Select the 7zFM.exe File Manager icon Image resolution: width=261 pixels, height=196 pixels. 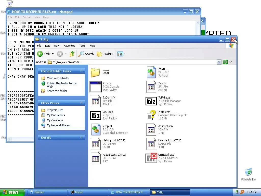tap(151, 101)
